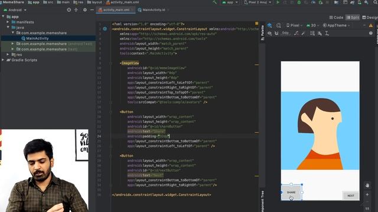Image resolution: width=378 pixels, height=212 pixels.
Task: Open API 30 version dropdown
Action: click(312, 25)
